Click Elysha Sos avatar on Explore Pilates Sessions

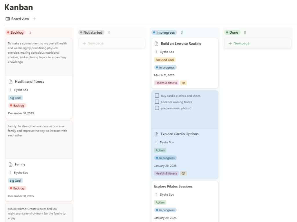(157, 194)
